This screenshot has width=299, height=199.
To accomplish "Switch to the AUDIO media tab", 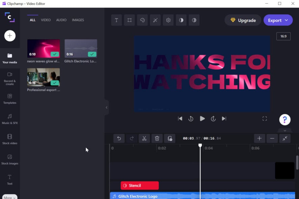I will pyautogui.click(x=61, y=20).
